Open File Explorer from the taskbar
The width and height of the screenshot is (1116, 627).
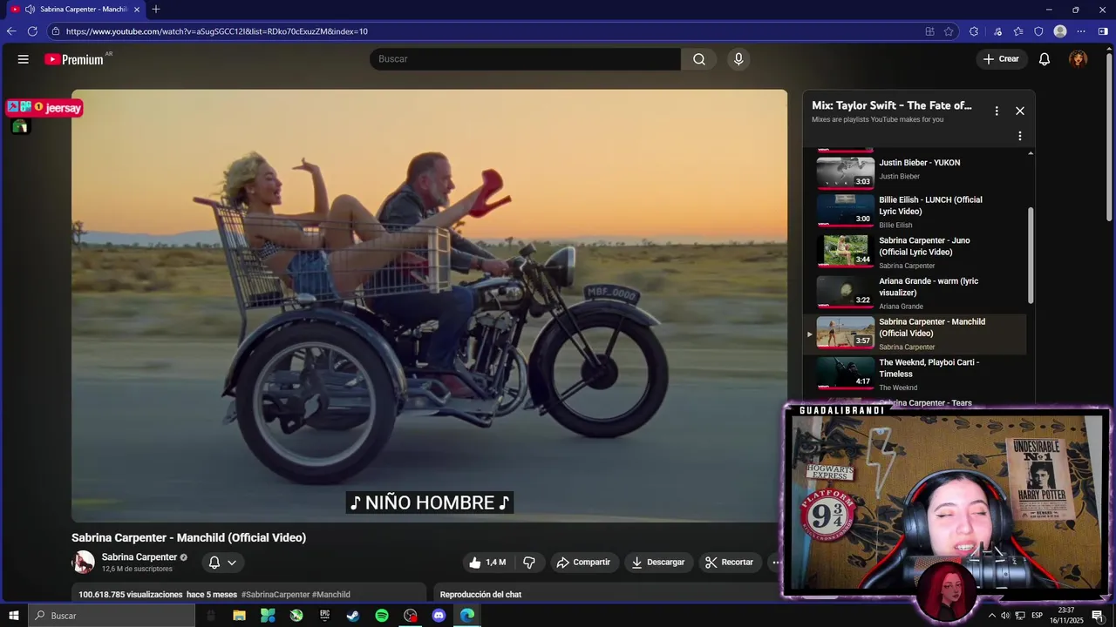239,616
